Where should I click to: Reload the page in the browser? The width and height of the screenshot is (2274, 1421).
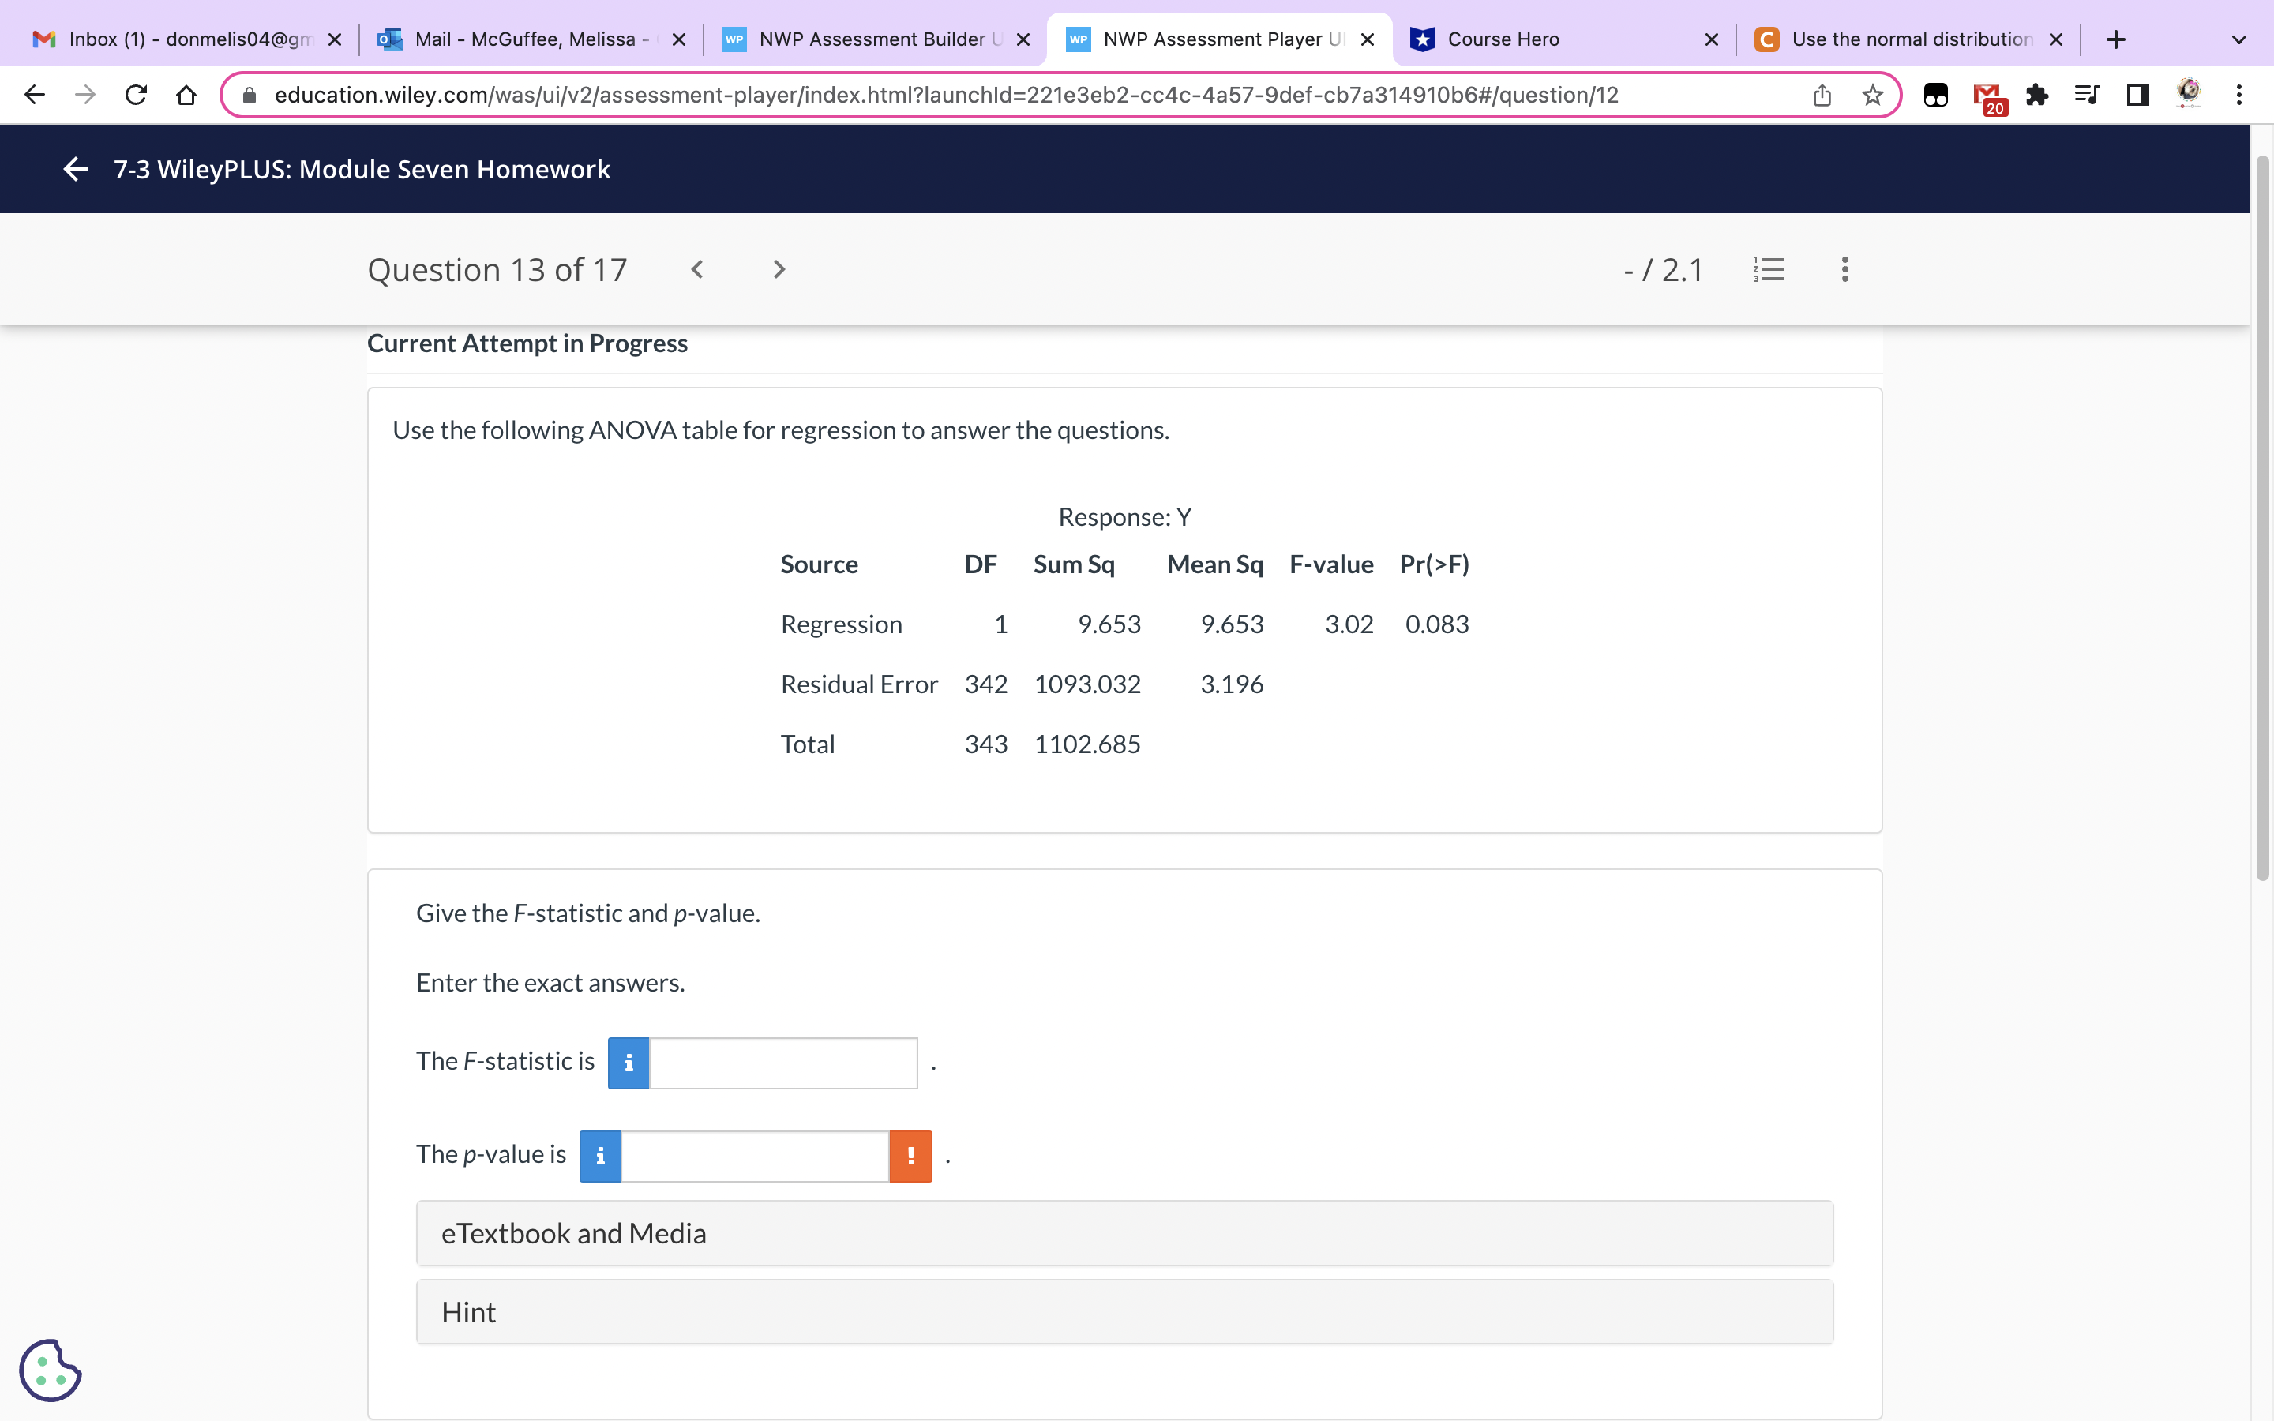coord(137,95)
